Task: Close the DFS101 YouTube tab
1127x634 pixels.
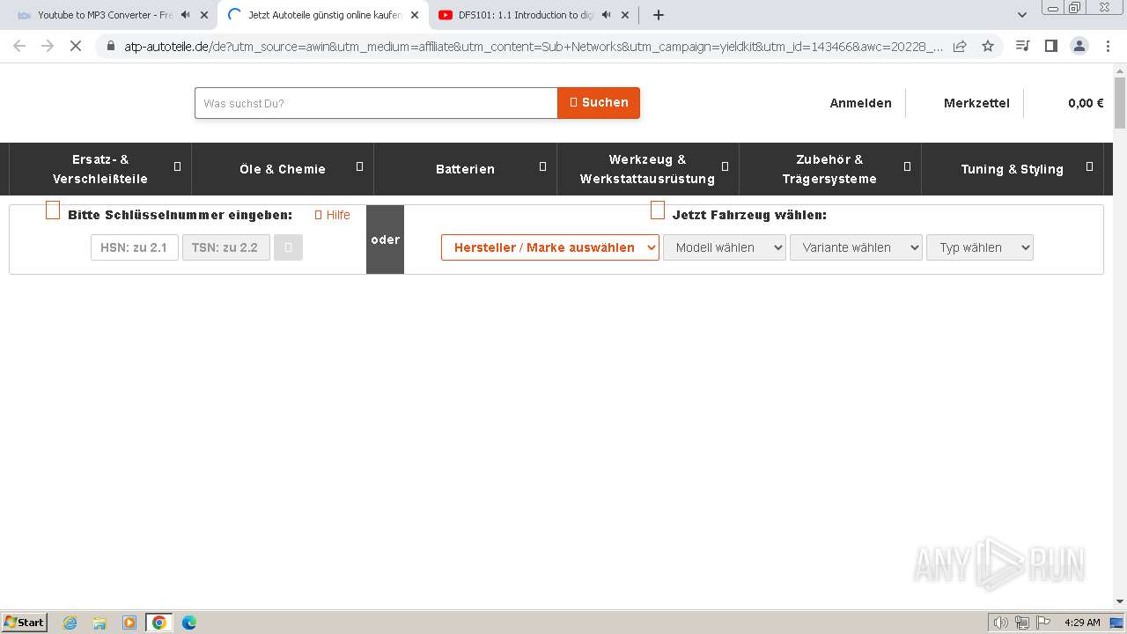Action: coord(625,15)
